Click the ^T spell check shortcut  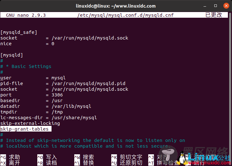tap(163, 163)
